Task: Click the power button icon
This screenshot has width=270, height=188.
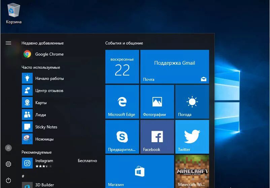Action: pyautogui.click(x=8, y=180)
